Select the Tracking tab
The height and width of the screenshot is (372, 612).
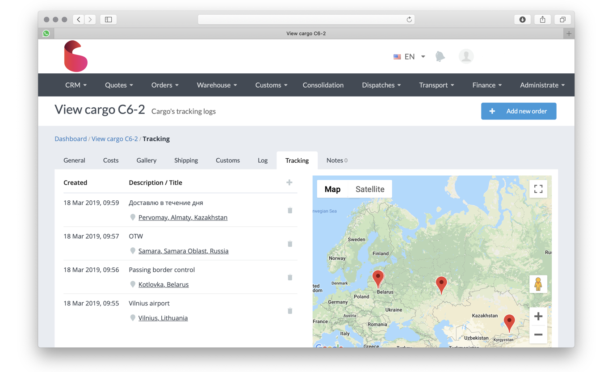[x=297, y=160]
